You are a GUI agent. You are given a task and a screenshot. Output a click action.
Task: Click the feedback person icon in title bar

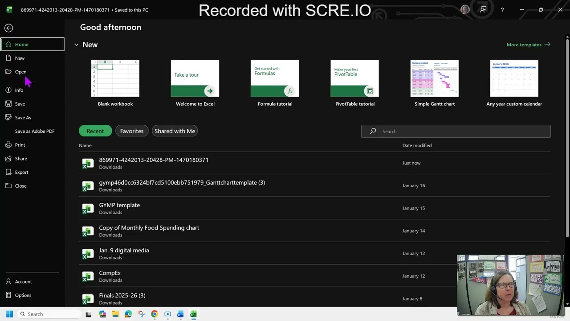483,10
